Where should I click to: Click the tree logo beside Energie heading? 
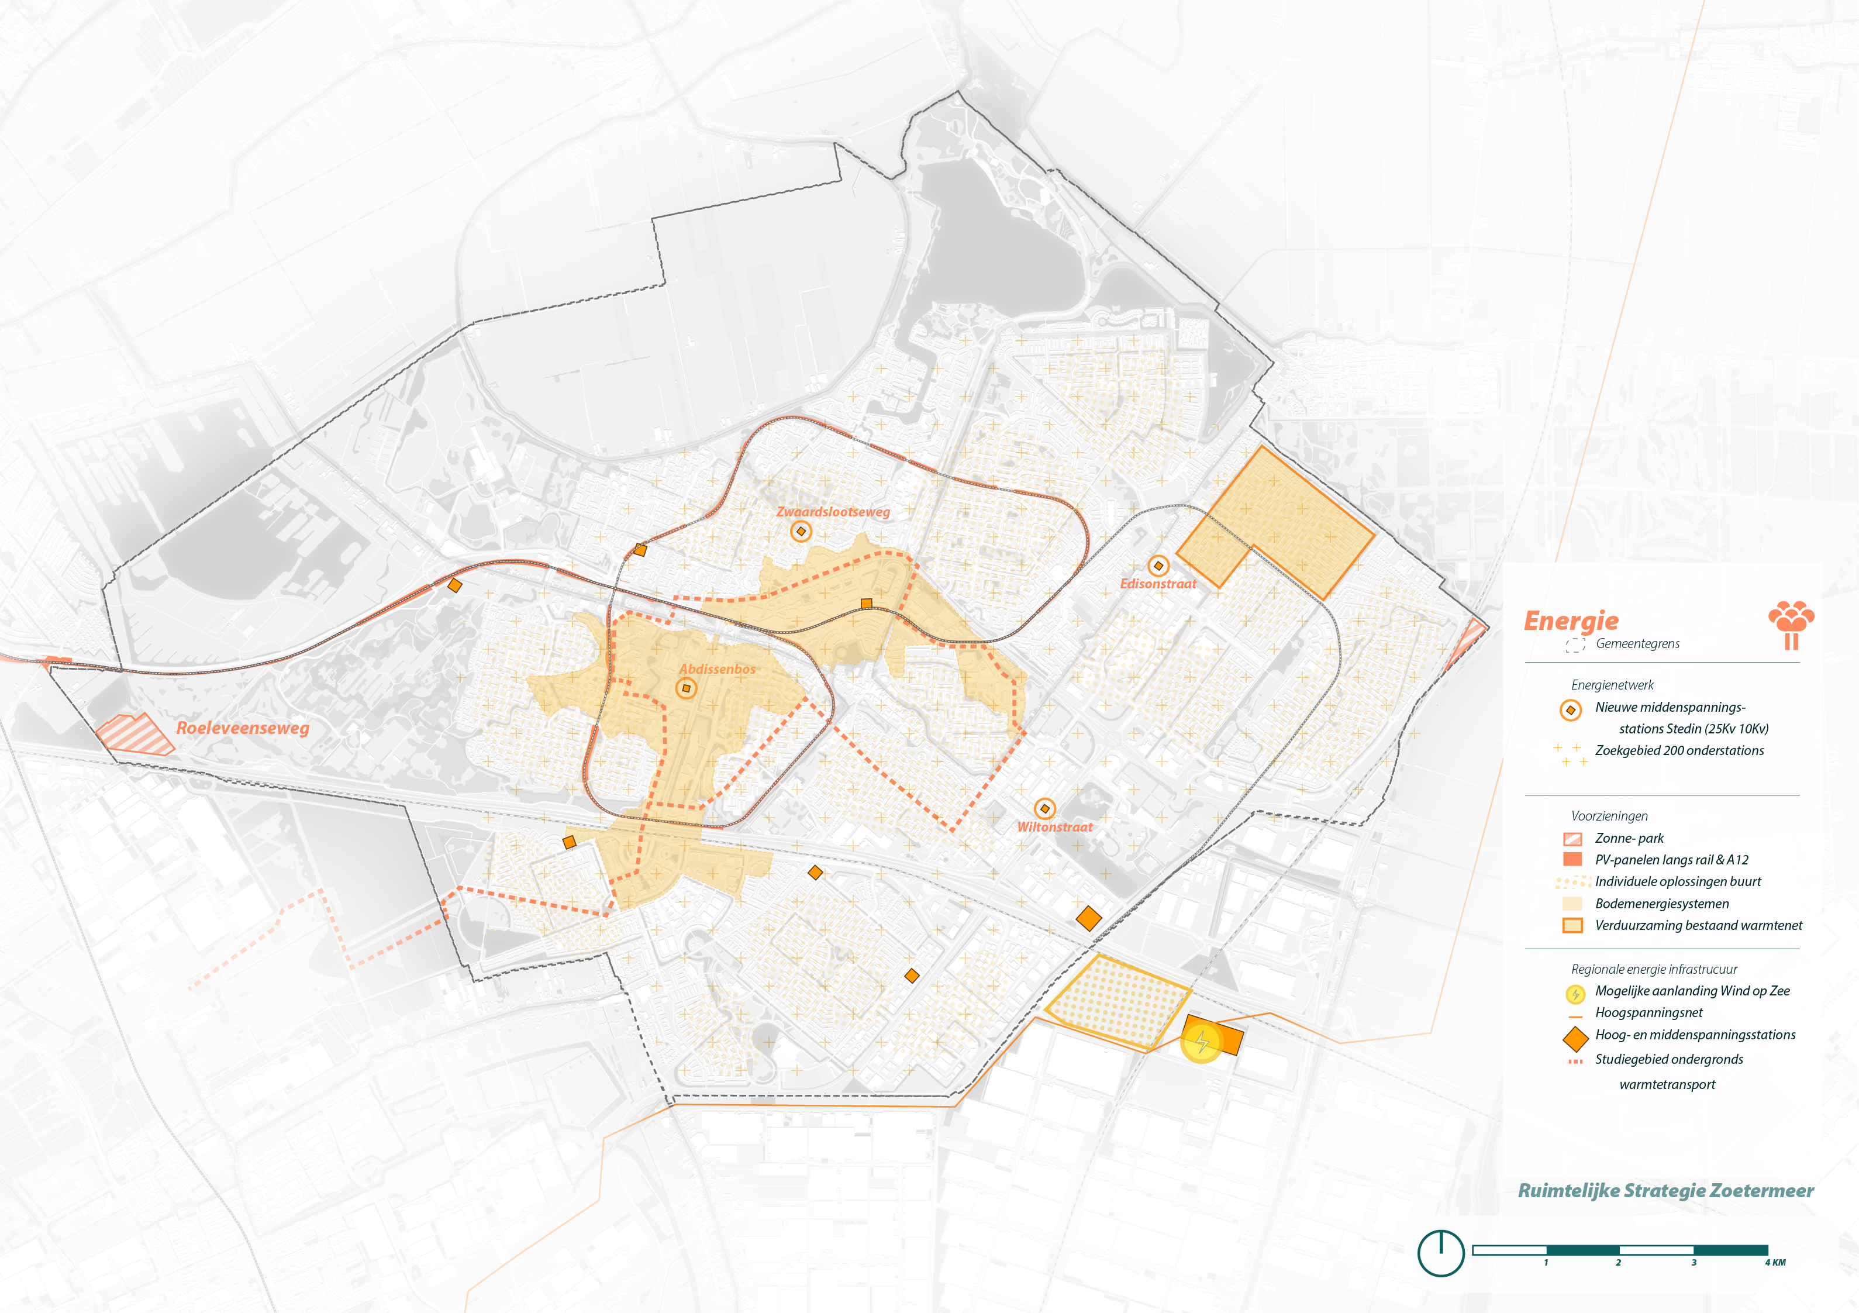pyautogui.click(x=1791, y=625)
